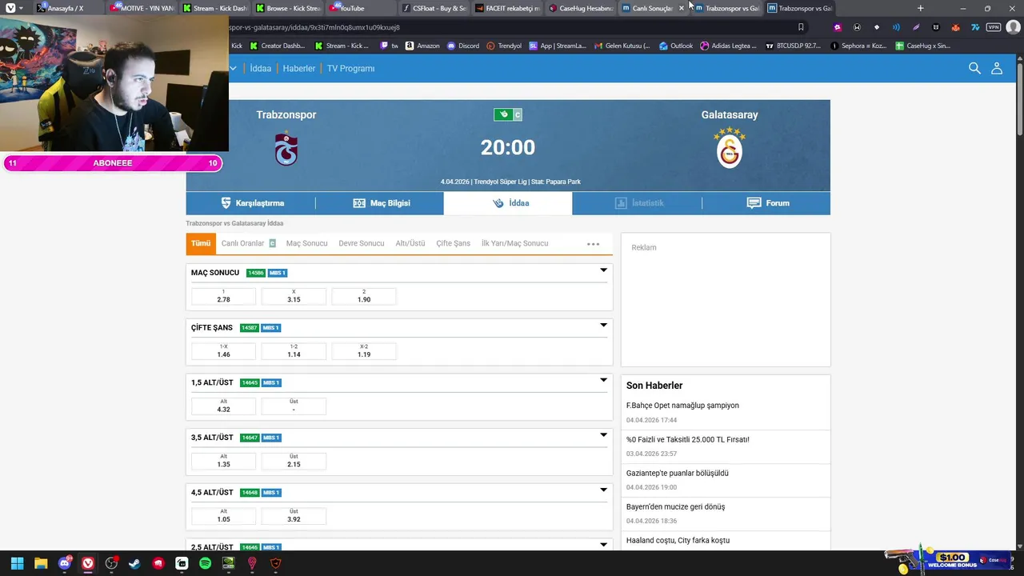This screenshot has height=576, width=1024.
Task: Switch to the Maç Bilgisi tab
Action: coord(380,203)
